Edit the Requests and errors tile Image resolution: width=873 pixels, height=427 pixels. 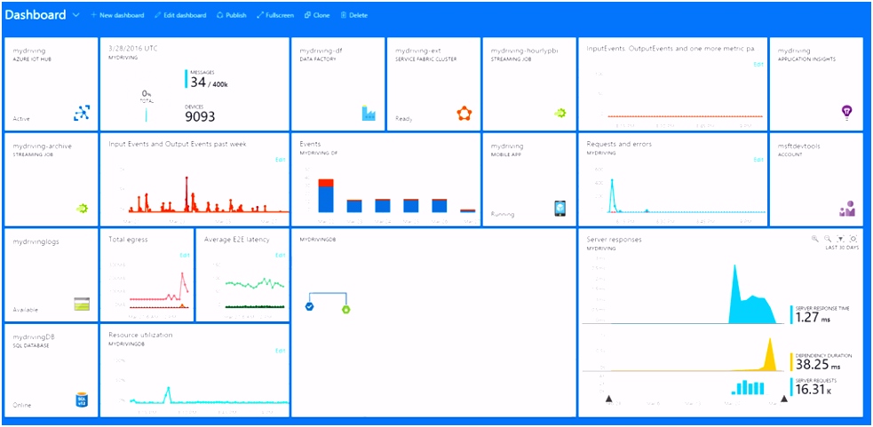[758, 160]
